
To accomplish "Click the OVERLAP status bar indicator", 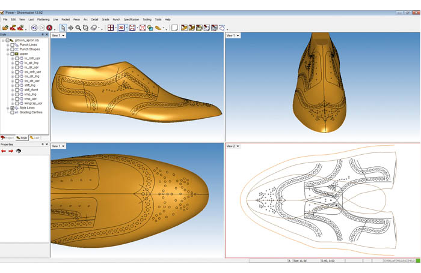I will (390, 260).
